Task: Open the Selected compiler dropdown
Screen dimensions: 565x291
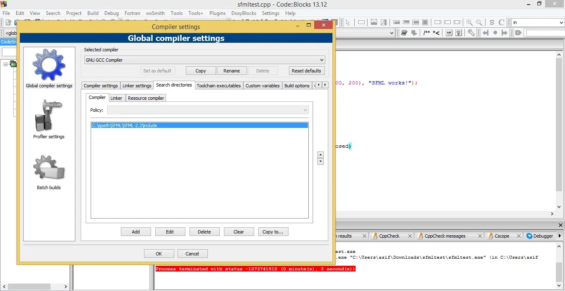Action: click(x=322, y=60)
